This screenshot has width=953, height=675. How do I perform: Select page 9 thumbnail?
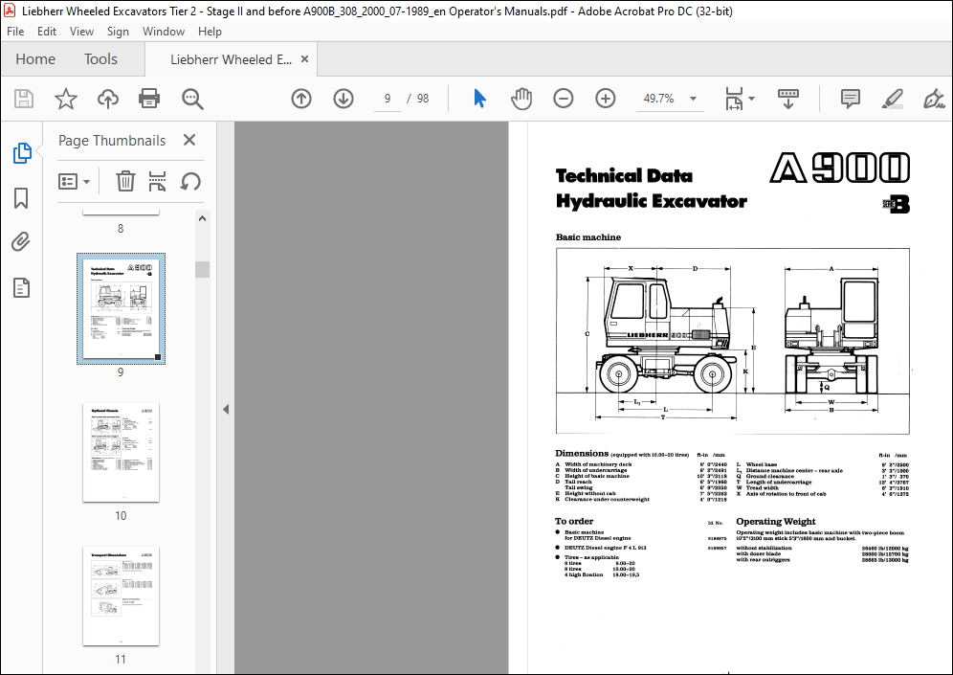[121, 308]
